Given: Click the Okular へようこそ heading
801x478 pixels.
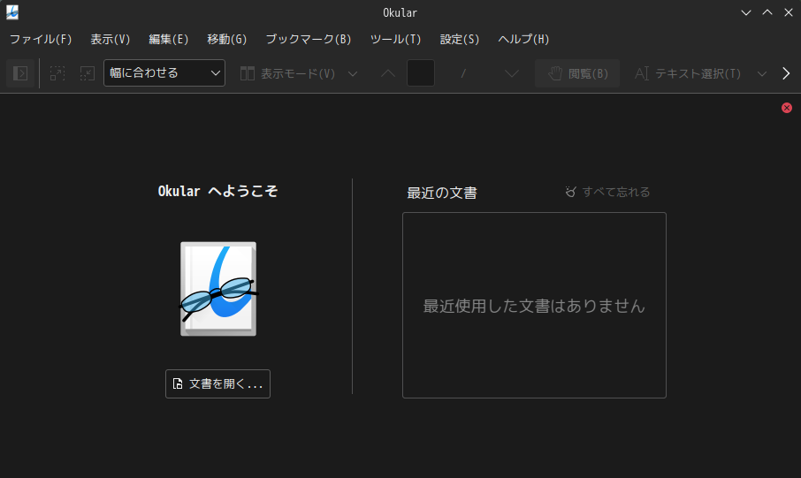Looking at the screenshot, I should (217, 191).
